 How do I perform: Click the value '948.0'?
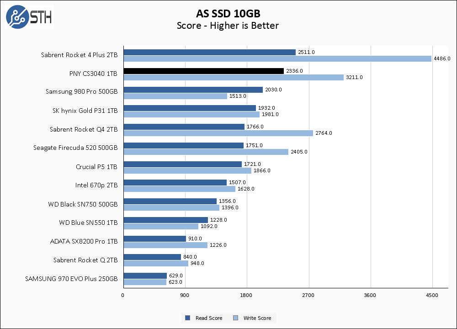tap(197, 263)
